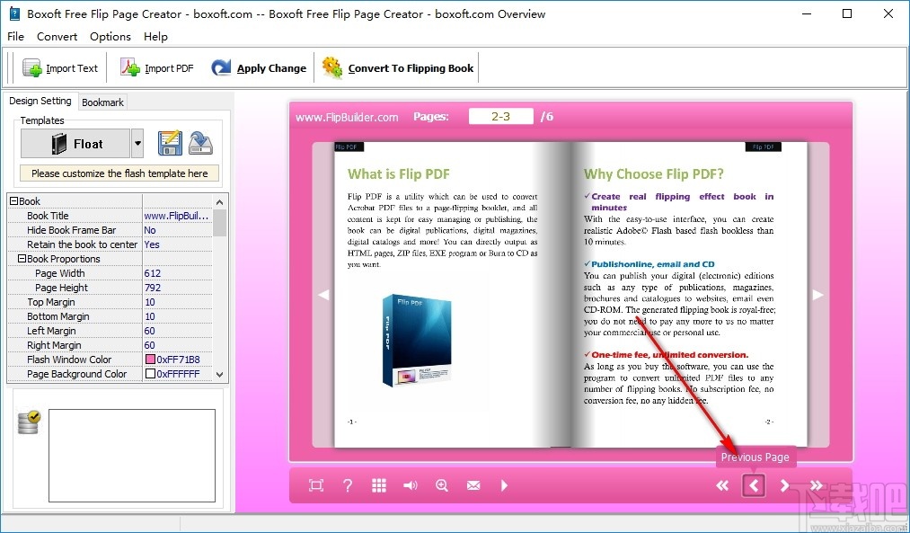Switch to the Bookmark tab

(x=102, y=101)
